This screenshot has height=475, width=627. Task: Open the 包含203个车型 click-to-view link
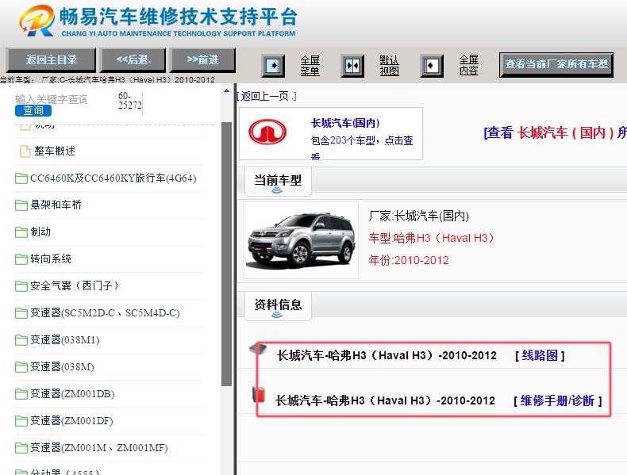362,146
